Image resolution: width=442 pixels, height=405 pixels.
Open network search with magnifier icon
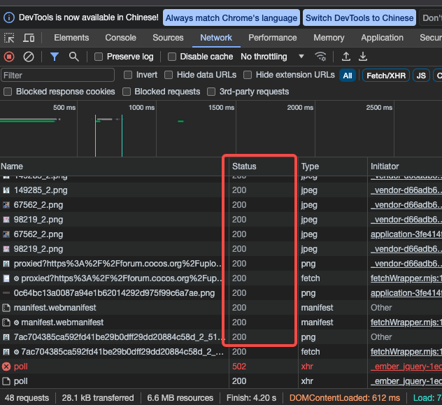pos(73,57)
